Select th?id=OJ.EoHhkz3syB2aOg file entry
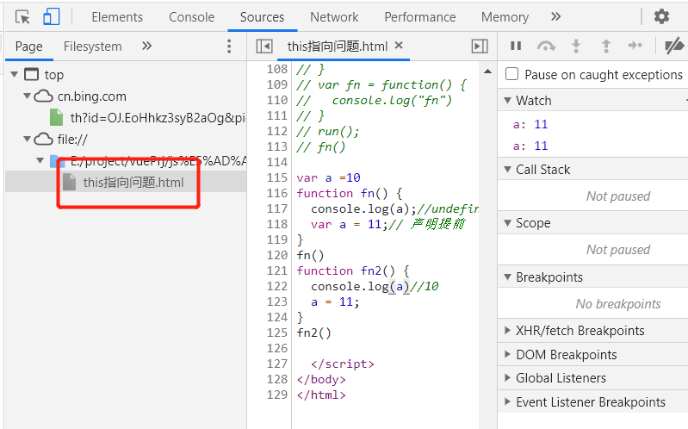 (158, 118)
